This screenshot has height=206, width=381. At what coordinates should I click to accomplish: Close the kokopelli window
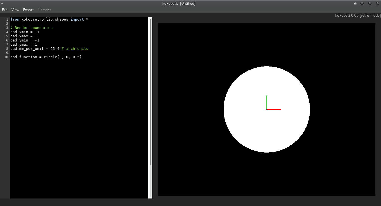pos(378,3)
